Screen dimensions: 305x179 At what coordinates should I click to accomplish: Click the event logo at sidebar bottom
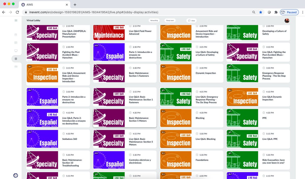[16, 175]
